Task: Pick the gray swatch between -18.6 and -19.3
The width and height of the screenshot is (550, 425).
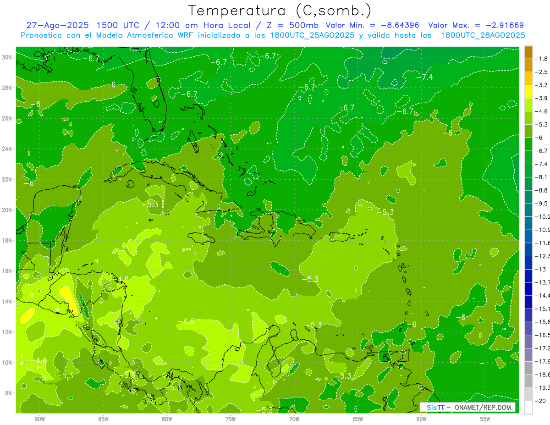Action: tap(528, 381)
